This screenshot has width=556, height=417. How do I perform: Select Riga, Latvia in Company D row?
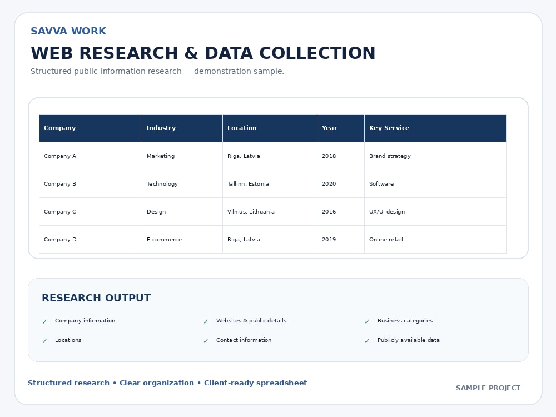[x=270, y=239]
